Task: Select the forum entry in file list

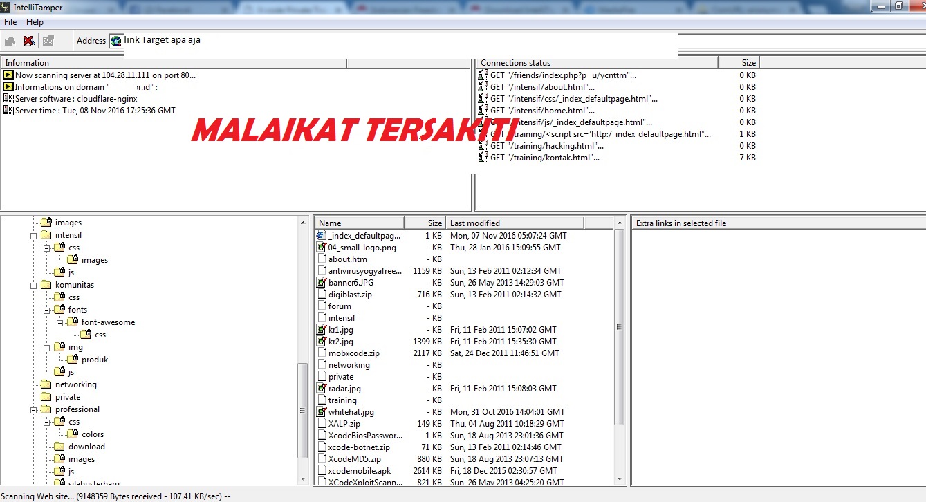Action: pos(463,306)
